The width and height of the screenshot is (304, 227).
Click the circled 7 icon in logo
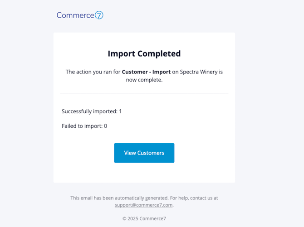coord(99,15)
